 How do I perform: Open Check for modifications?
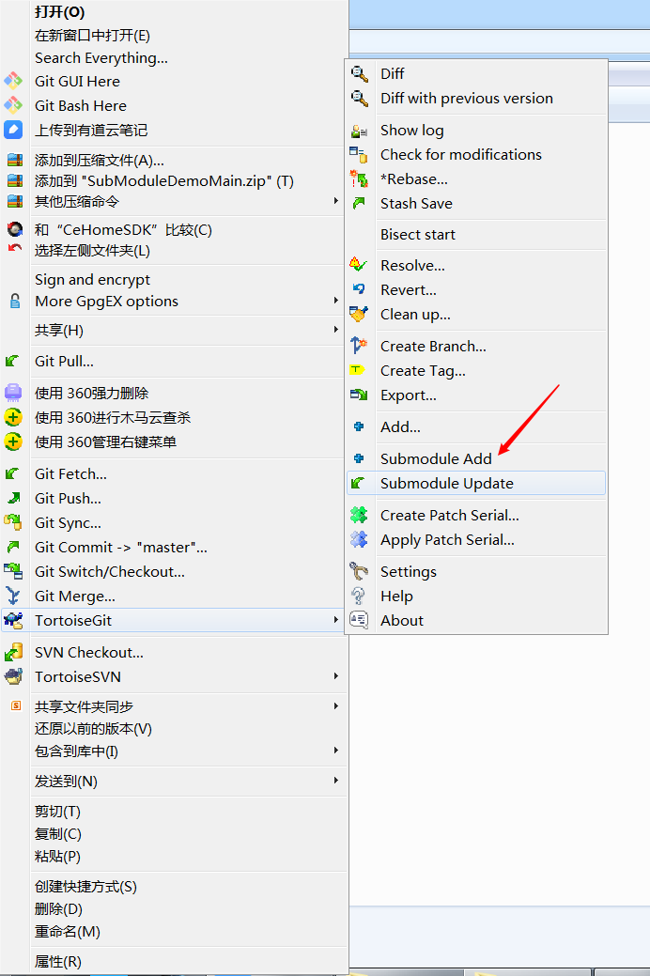[460, 154]
